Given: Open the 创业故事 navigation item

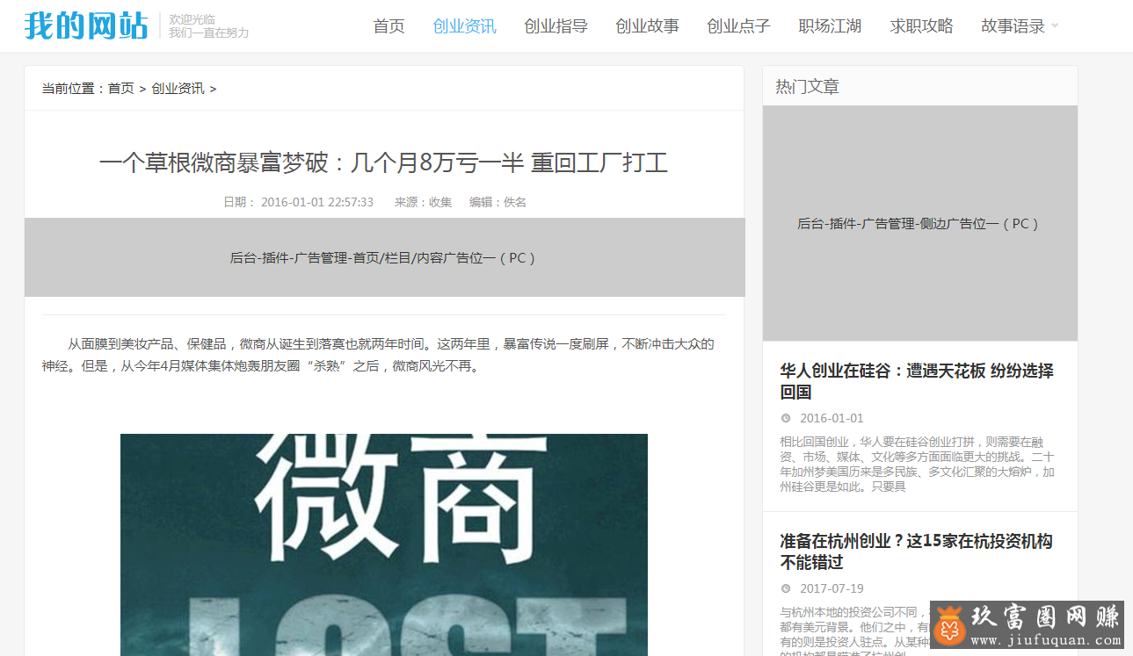Looking at the screenshot, I should 647,26.
